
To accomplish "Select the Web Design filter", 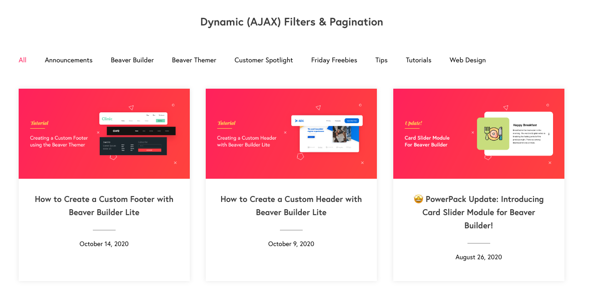I will [467, 60].
